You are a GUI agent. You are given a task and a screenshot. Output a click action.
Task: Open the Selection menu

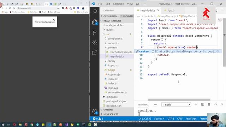pyautogui.click(x=119, y=4)
